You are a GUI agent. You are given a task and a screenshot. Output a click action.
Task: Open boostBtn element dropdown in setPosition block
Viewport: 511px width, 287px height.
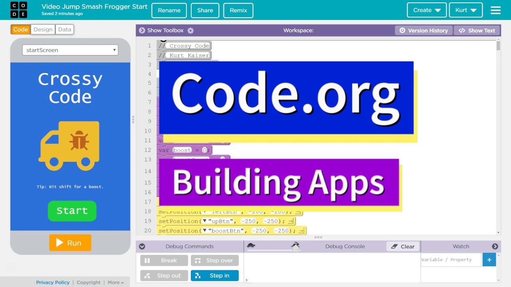(204, 231)
